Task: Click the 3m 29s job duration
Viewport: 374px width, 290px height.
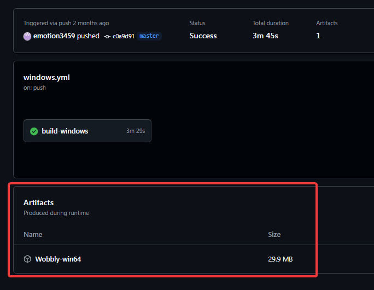Action: (134, 131)
